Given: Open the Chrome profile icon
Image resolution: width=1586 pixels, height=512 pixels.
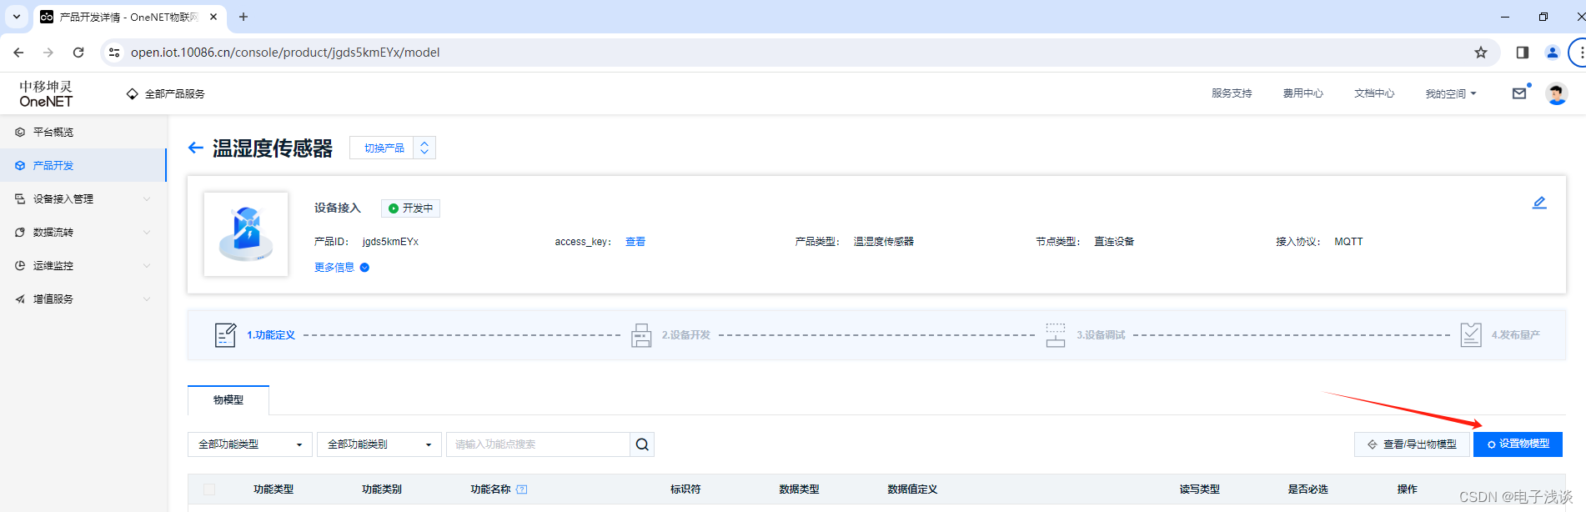Looking at the screenshot, I should [x=1553, y=53].
